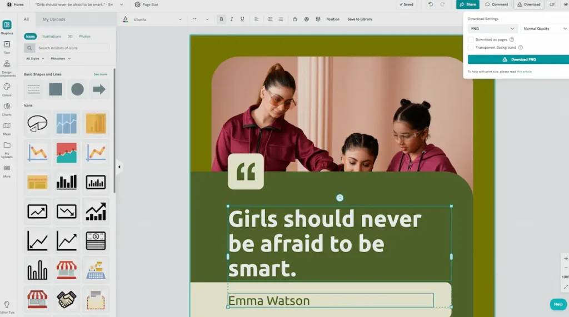This screenshot has width=569, height=317.
Task: Open the font size dropdown
Action: pyautogui.click(x=201, y=19)
